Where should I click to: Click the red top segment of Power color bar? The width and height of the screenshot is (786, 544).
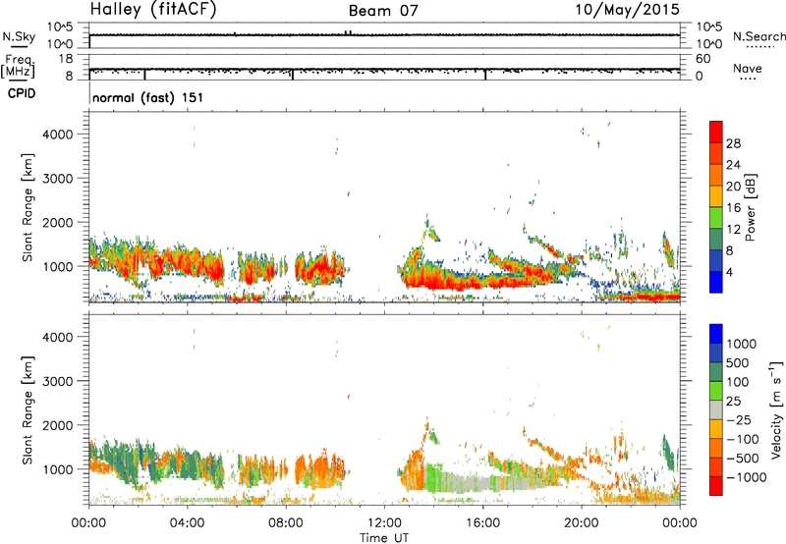coord(716,132)
